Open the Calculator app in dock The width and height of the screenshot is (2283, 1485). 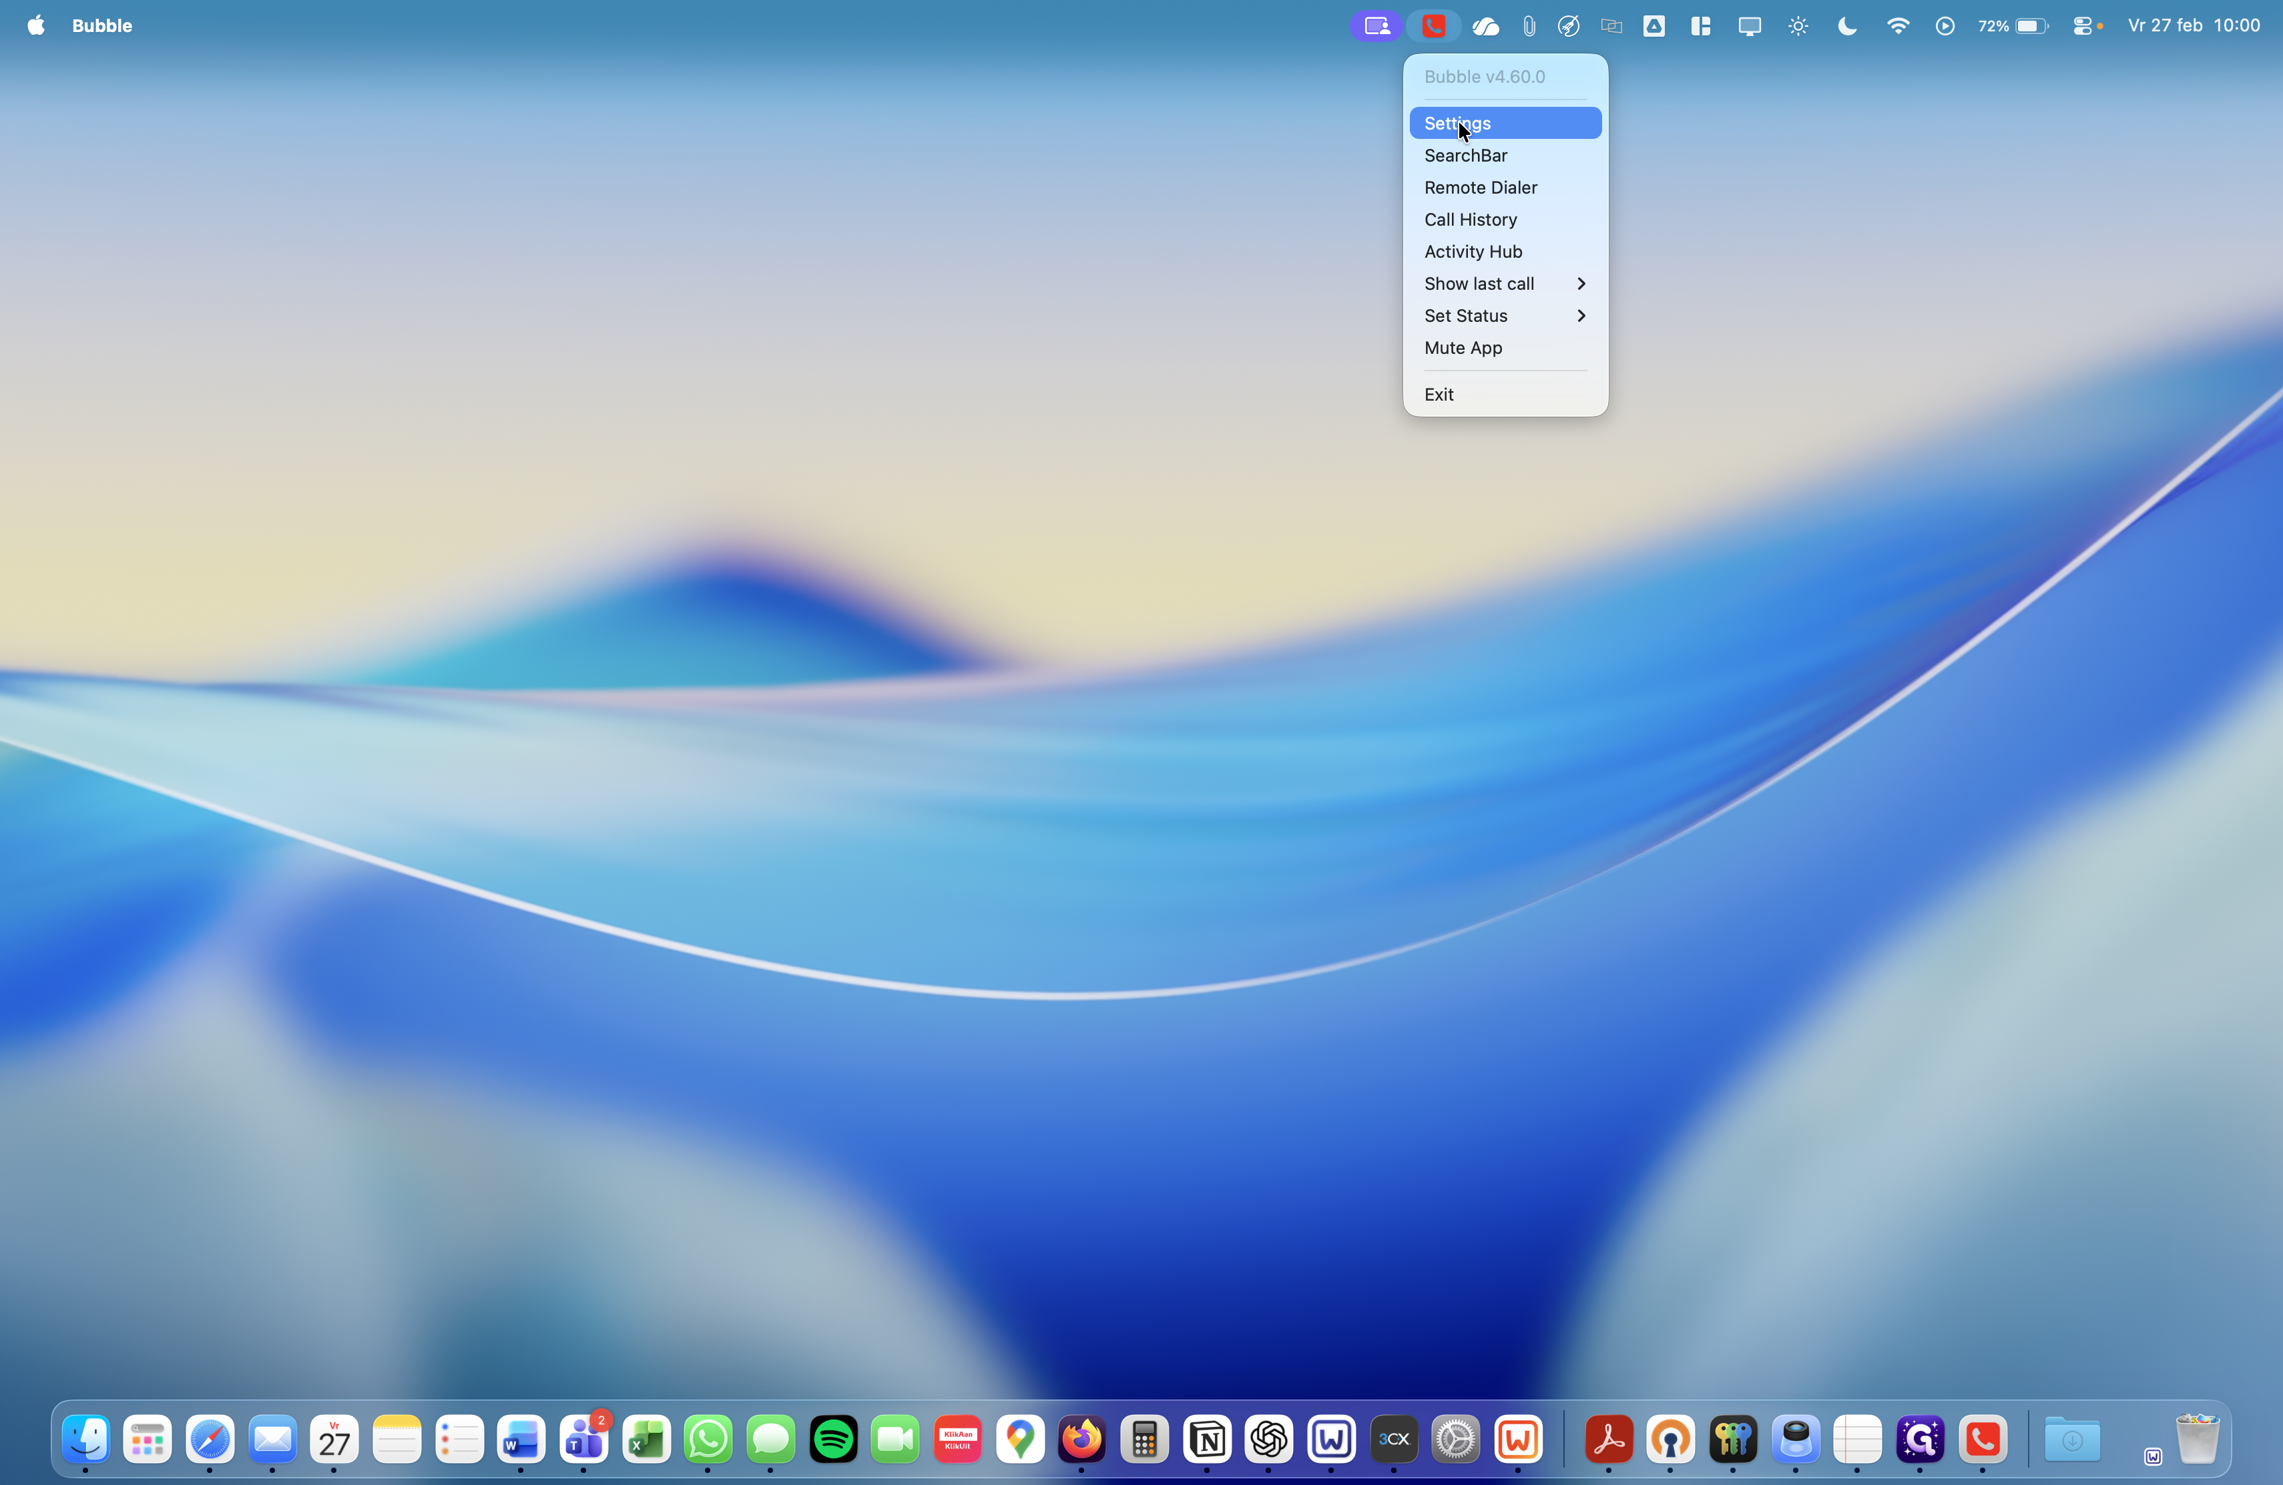tap(1144, 1438)
